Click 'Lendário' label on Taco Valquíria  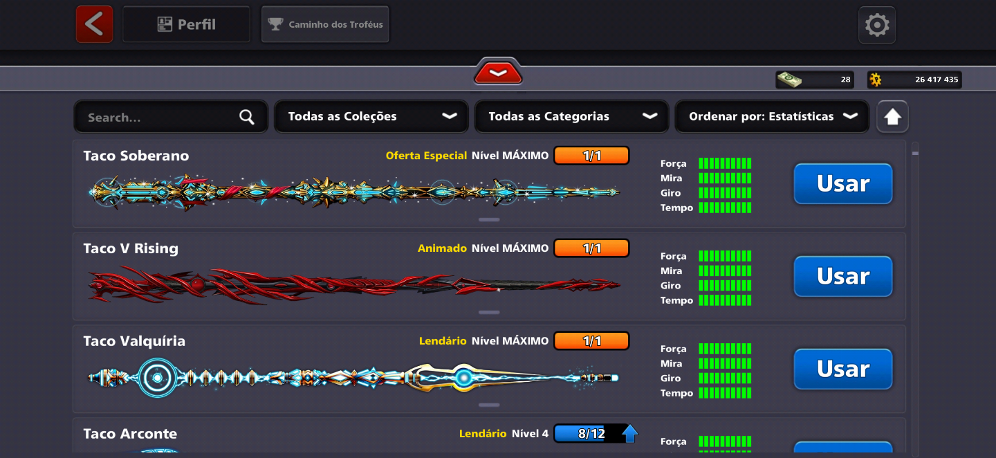pyautogui.click(x=443, y=341)
